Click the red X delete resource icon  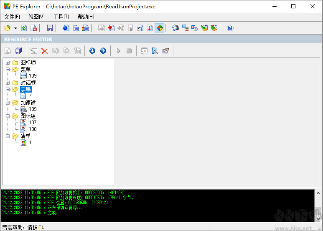(x=44, y=51)
